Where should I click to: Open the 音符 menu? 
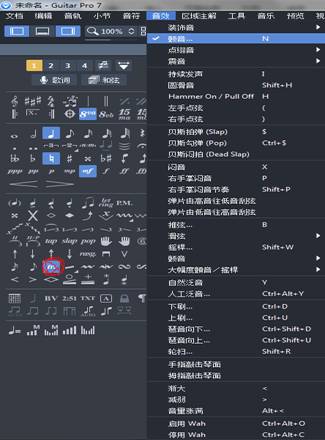click(131, 16)
